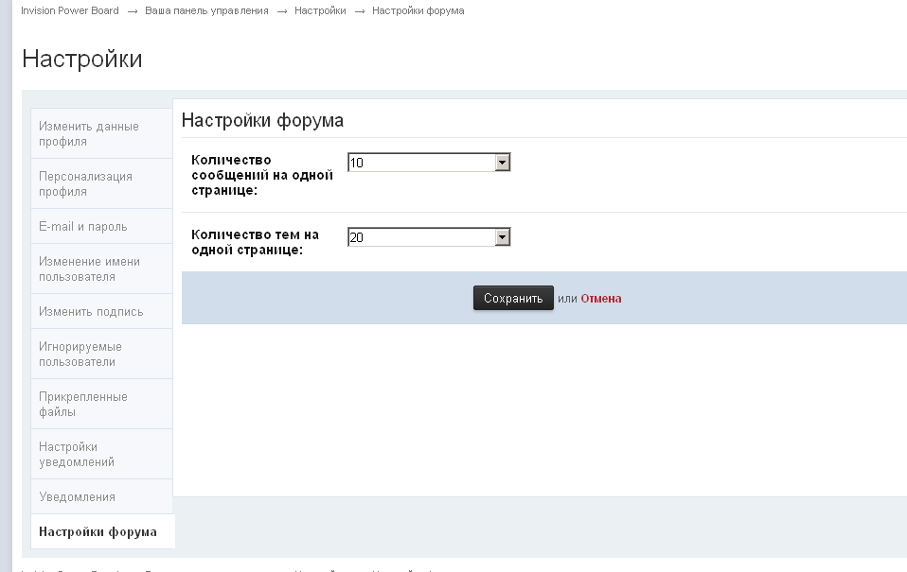Open the posts per page dropdown
The width and height of the screenshot is (907, 572).
coord(429,163)
